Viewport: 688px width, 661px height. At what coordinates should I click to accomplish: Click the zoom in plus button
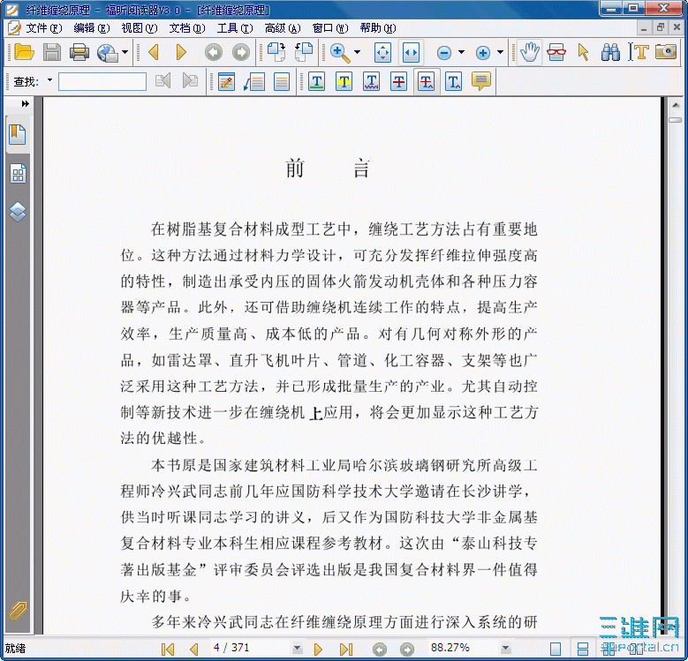482,53
